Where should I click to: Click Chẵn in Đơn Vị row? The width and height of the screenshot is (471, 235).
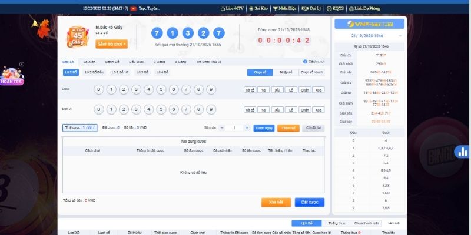pos(304,110)
